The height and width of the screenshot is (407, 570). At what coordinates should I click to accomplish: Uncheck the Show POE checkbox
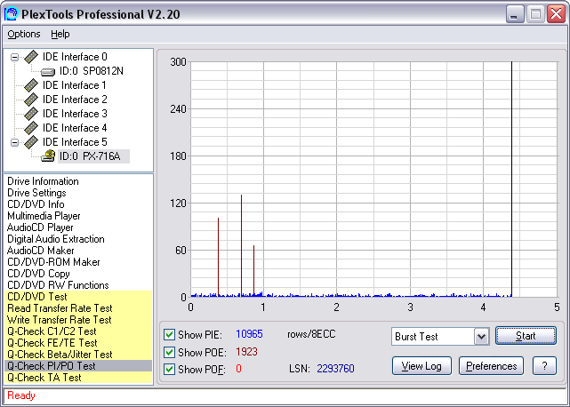[x=169, y=352]
